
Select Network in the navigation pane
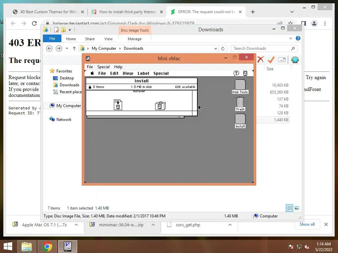(x=64, y=119)
